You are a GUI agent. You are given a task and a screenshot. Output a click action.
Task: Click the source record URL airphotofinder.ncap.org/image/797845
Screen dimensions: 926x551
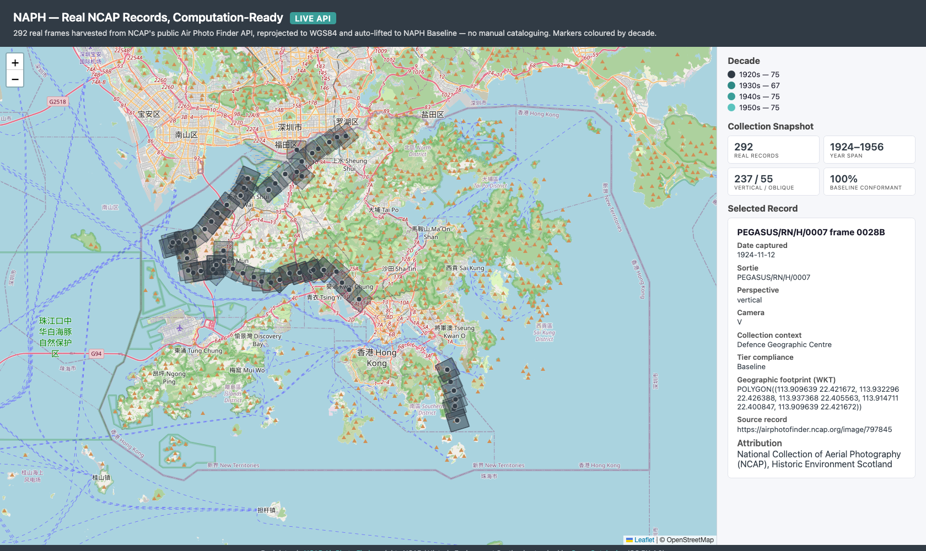(x=814, y=430)
